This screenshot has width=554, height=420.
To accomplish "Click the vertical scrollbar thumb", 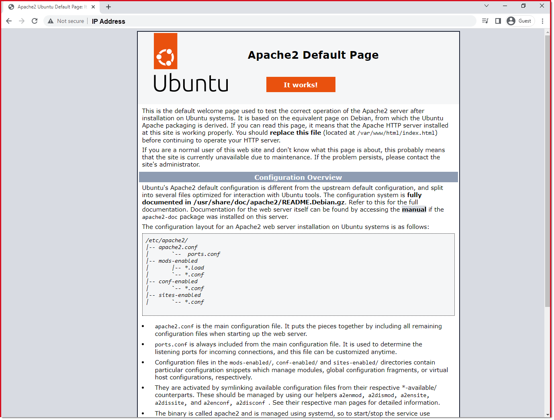I will [x=548, y=171].
